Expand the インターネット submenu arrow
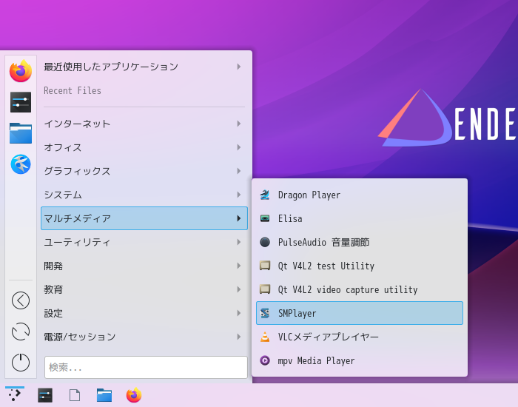This screenshot has width=518, height=407. tap(239, 124)
